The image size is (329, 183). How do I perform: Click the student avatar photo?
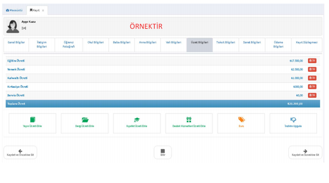tap(13, 26)
